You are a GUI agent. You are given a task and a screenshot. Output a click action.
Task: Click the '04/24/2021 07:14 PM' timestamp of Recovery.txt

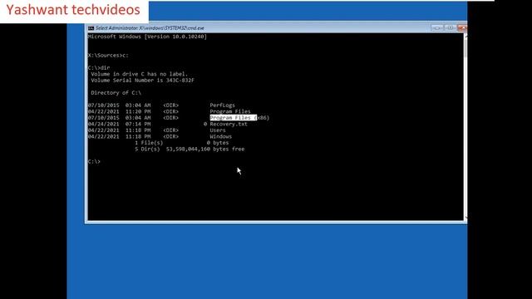[x=119, y=124]
